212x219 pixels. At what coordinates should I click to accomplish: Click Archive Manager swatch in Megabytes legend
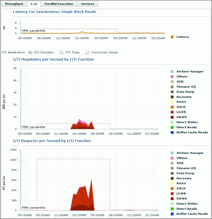tap(172, 72)
